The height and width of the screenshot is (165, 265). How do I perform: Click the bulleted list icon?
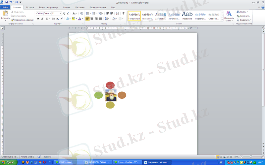click(x=87, y=14)
